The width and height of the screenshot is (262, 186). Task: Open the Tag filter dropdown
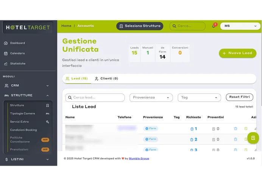pyautogui.click(x=199, y=98)
